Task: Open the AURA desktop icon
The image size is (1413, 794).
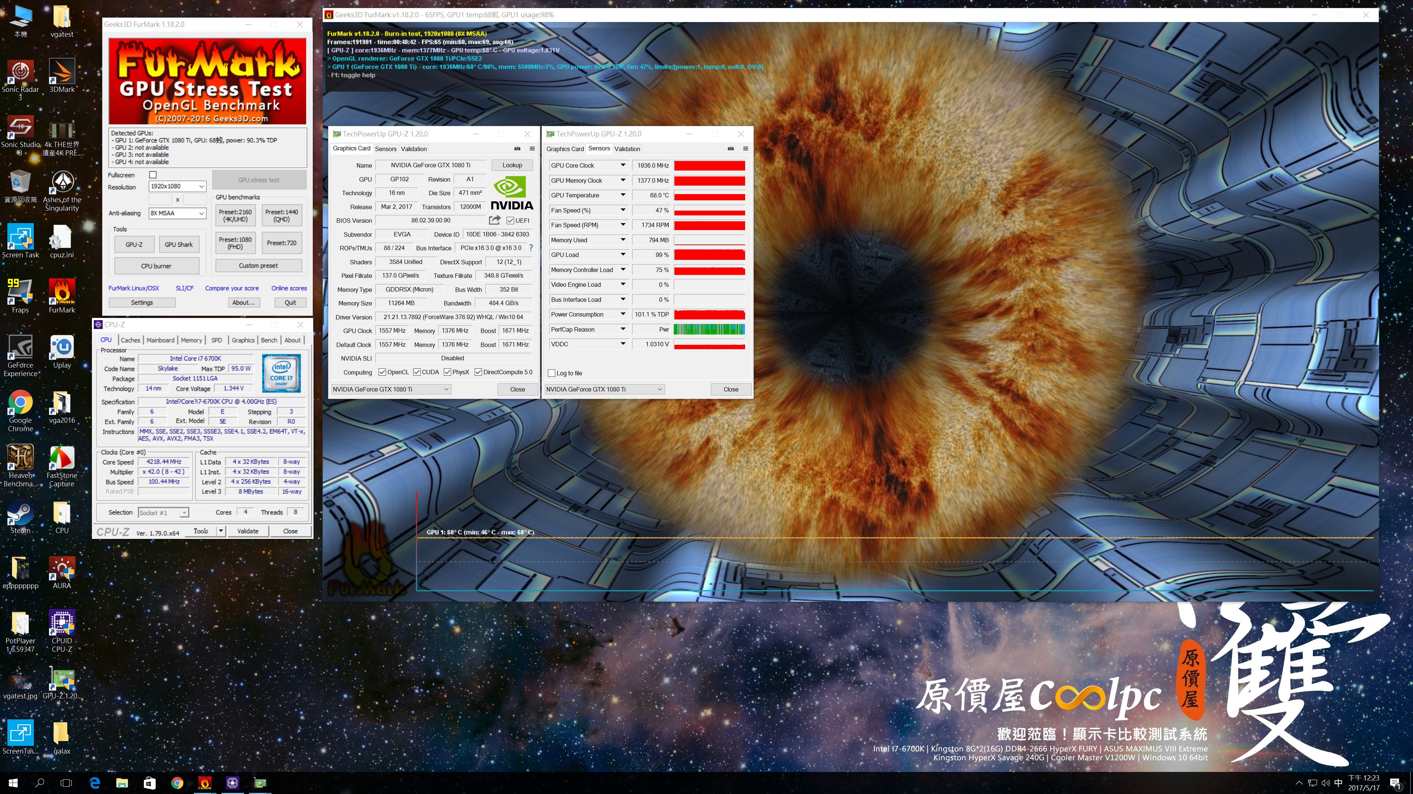Action: coord(62,573)
